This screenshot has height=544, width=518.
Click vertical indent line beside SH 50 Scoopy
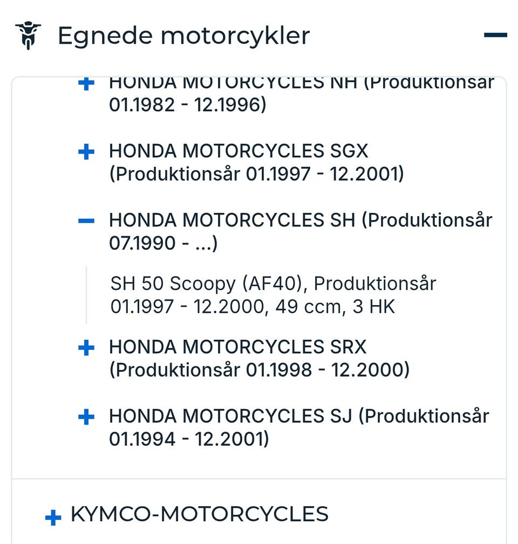(x=86, y=295)
